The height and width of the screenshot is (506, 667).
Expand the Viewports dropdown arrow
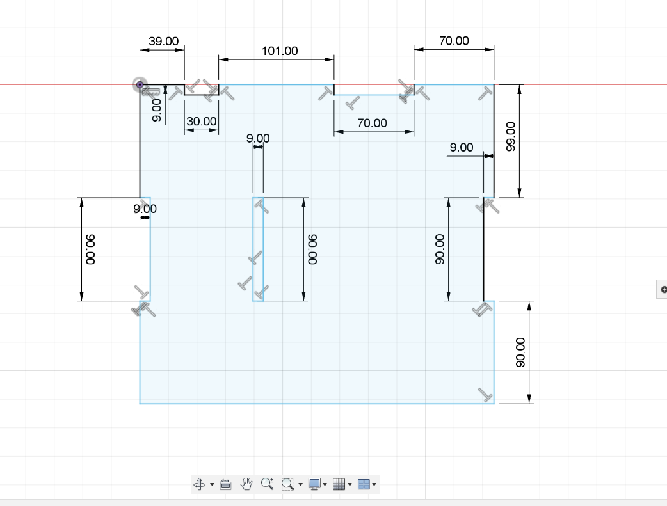[x=374, y=485]
